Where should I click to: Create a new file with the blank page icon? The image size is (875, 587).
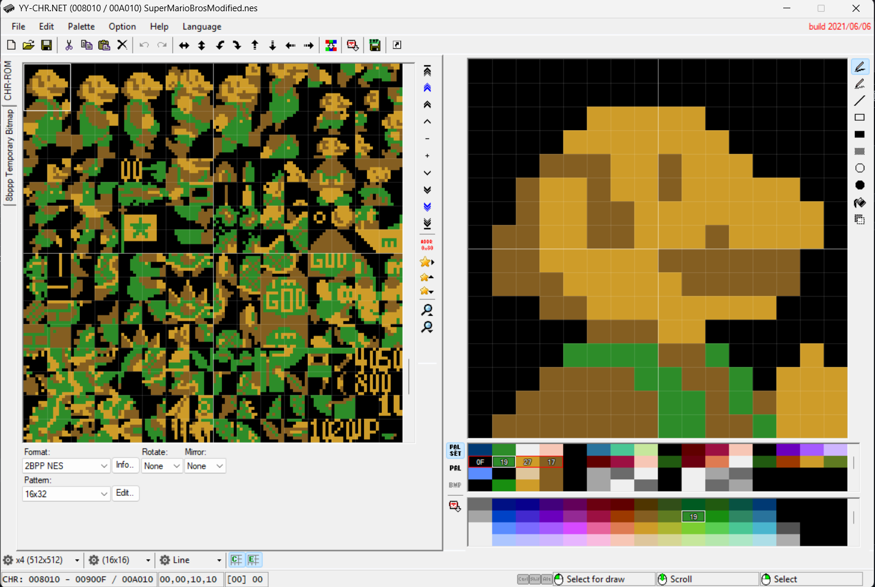pos(11,45)
